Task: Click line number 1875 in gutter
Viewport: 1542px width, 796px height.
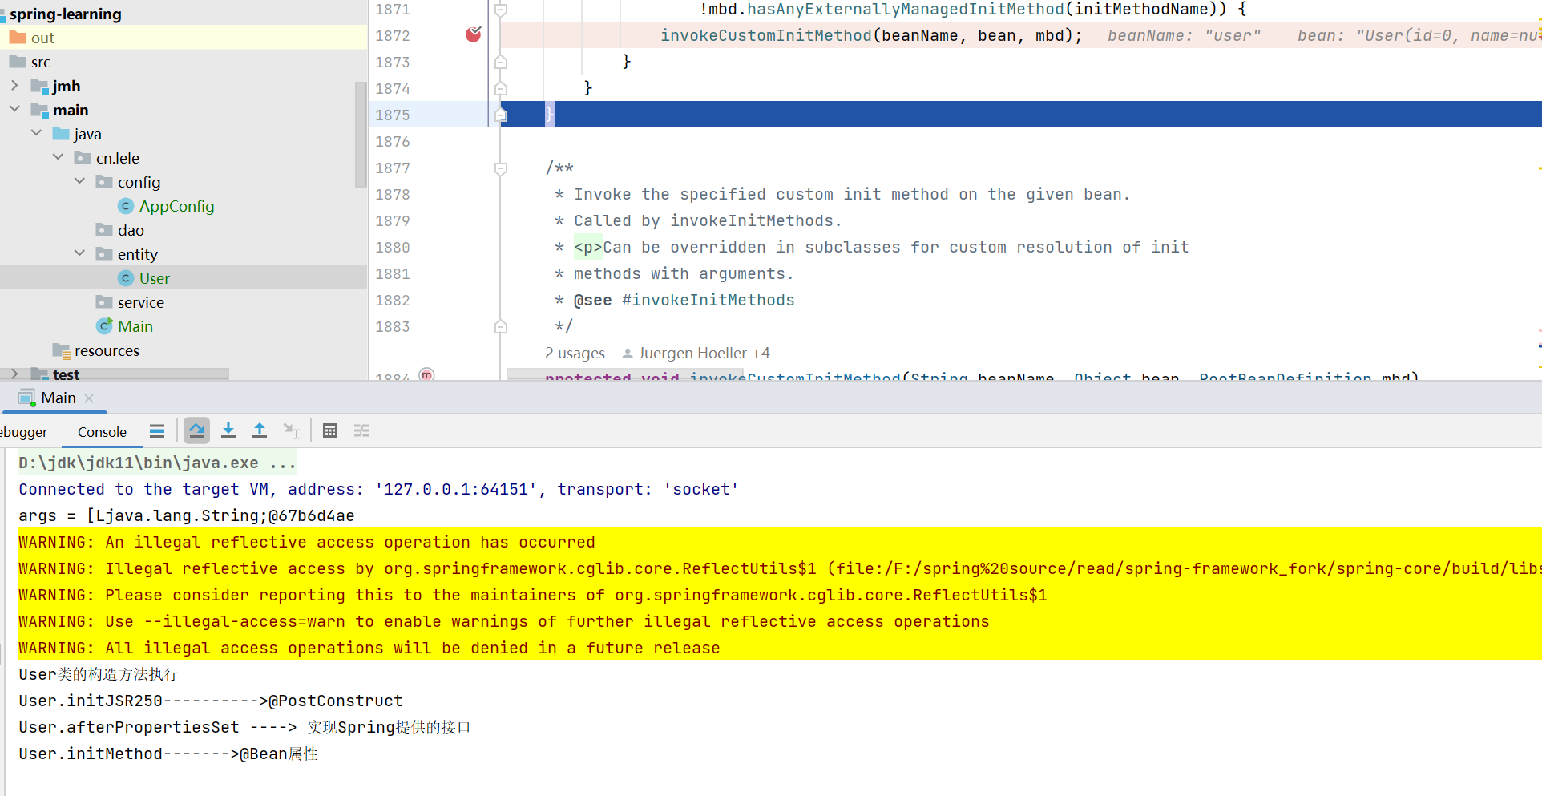Action: [x=393, y=115]
